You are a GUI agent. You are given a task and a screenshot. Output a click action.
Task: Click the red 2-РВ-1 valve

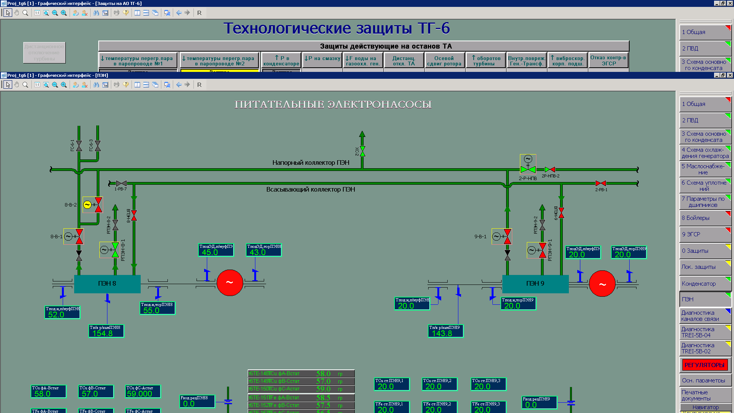click(601, 183)
